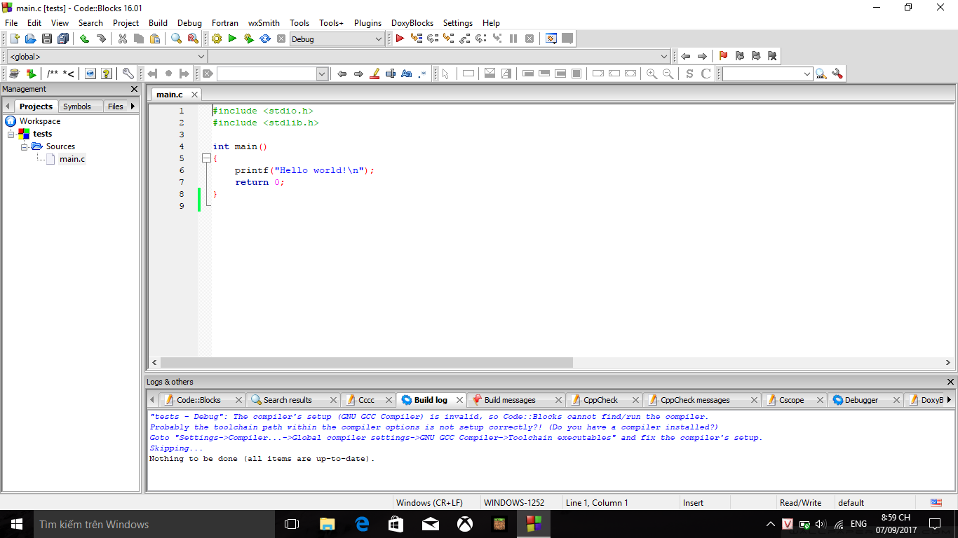The height and width of the screenshot is (538, 958).
Task: Go to the previous bookmark flag
Action: pos(739,56)
